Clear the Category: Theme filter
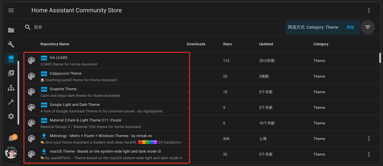The height and width of the screenshot is (166, 383). 350,27
